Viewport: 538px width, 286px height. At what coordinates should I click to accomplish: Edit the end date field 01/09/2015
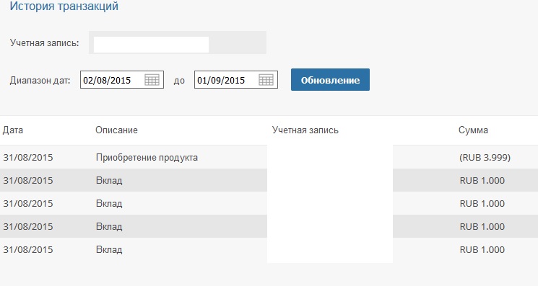235,80
